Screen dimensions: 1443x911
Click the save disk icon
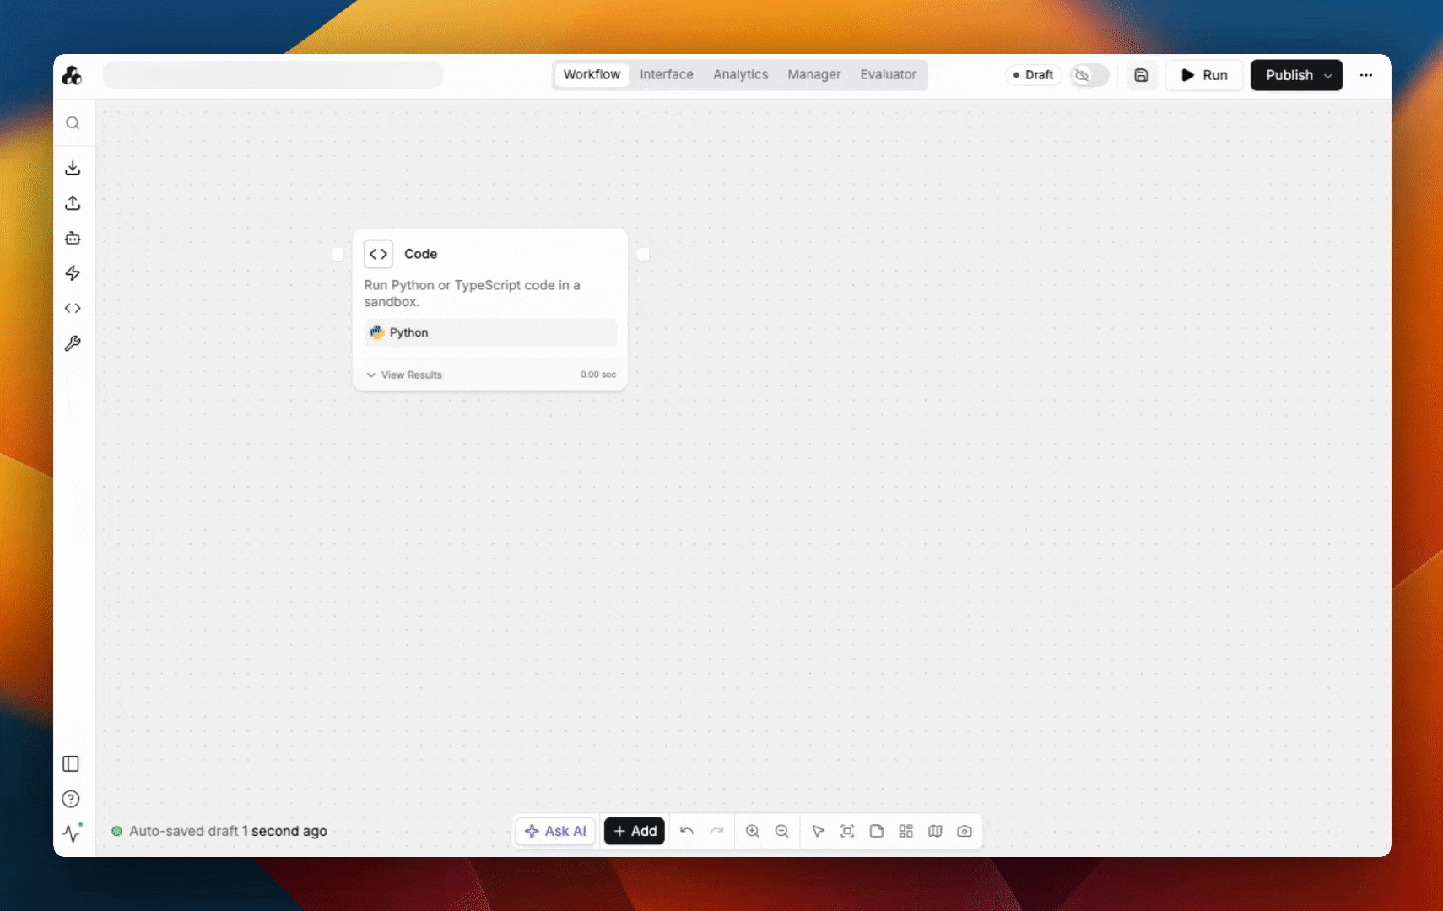tap(1141, 75)
